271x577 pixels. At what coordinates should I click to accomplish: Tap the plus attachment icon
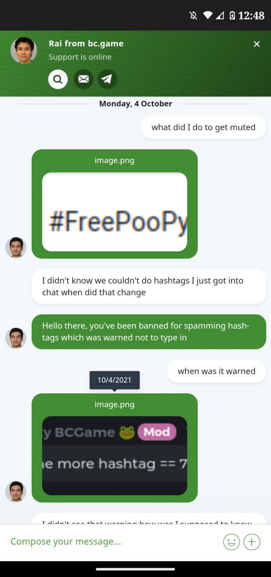(x=252, y=542)
